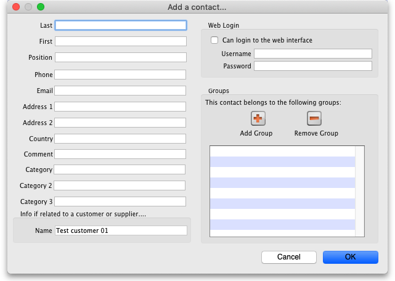Screen dimensions: 395x281
Task: Select the first row in groups list
Action: (282, 151)
